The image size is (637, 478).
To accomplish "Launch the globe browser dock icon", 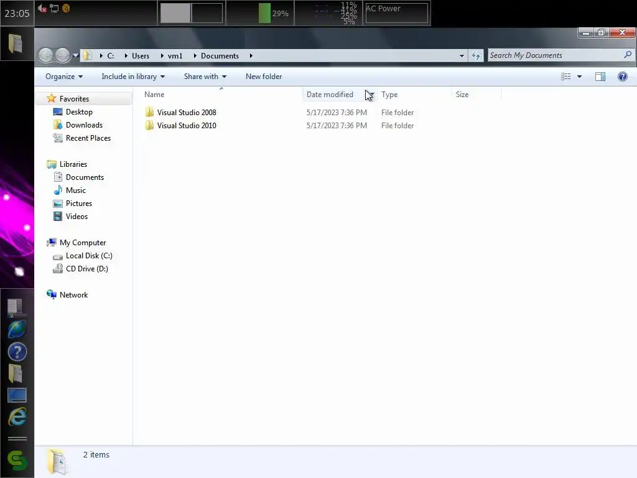I will click(x=17, y=329).
